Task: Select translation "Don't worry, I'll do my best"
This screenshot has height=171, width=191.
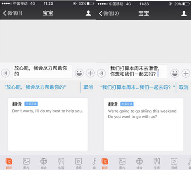Action: (x=48, y=111)
